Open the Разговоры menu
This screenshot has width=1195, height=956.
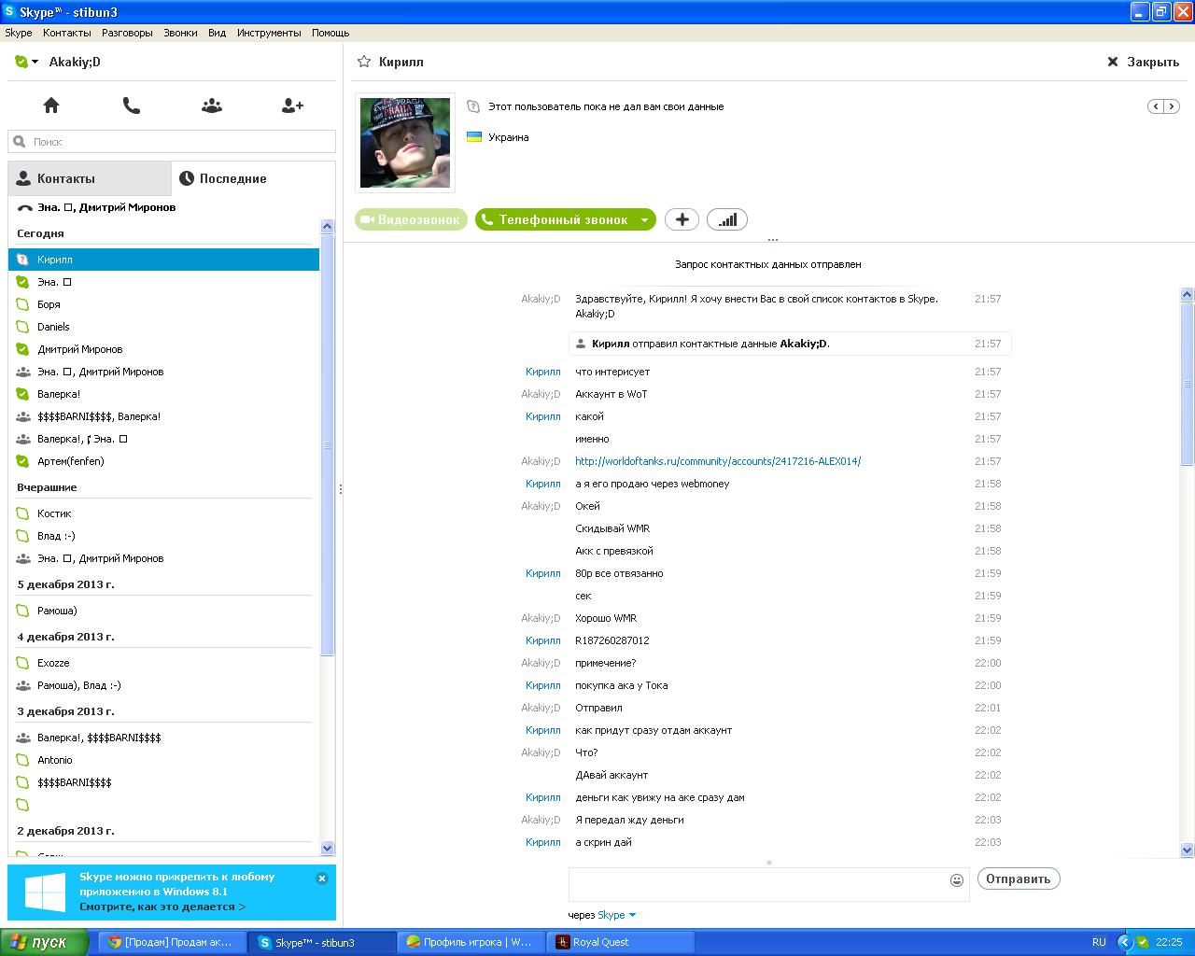[x=127, y=33]
